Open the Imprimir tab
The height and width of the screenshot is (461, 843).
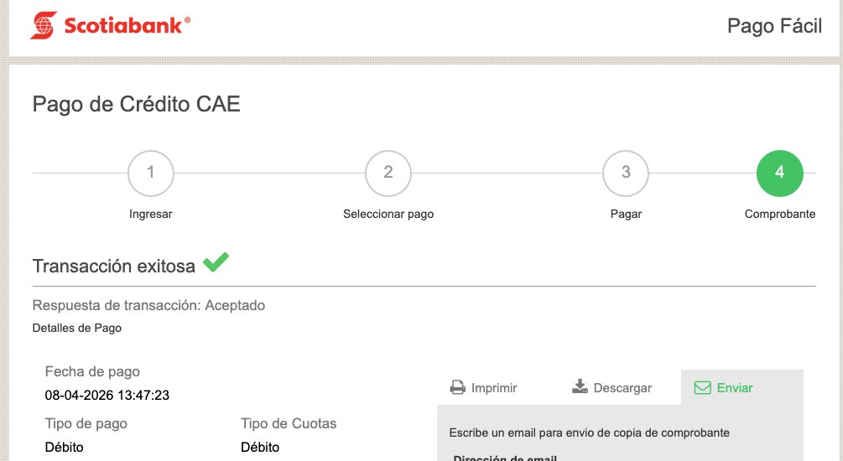483,387
